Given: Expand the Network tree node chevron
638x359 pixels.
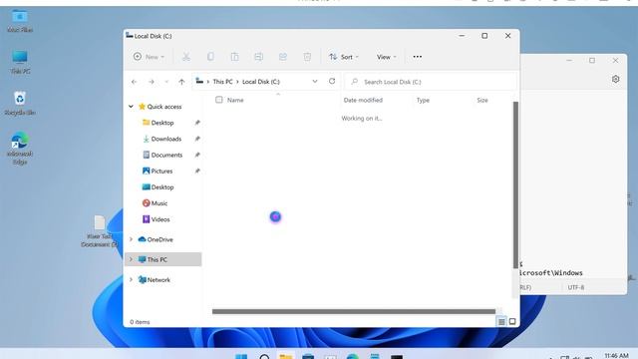Looking at the screenshot, I should (131, 279).
